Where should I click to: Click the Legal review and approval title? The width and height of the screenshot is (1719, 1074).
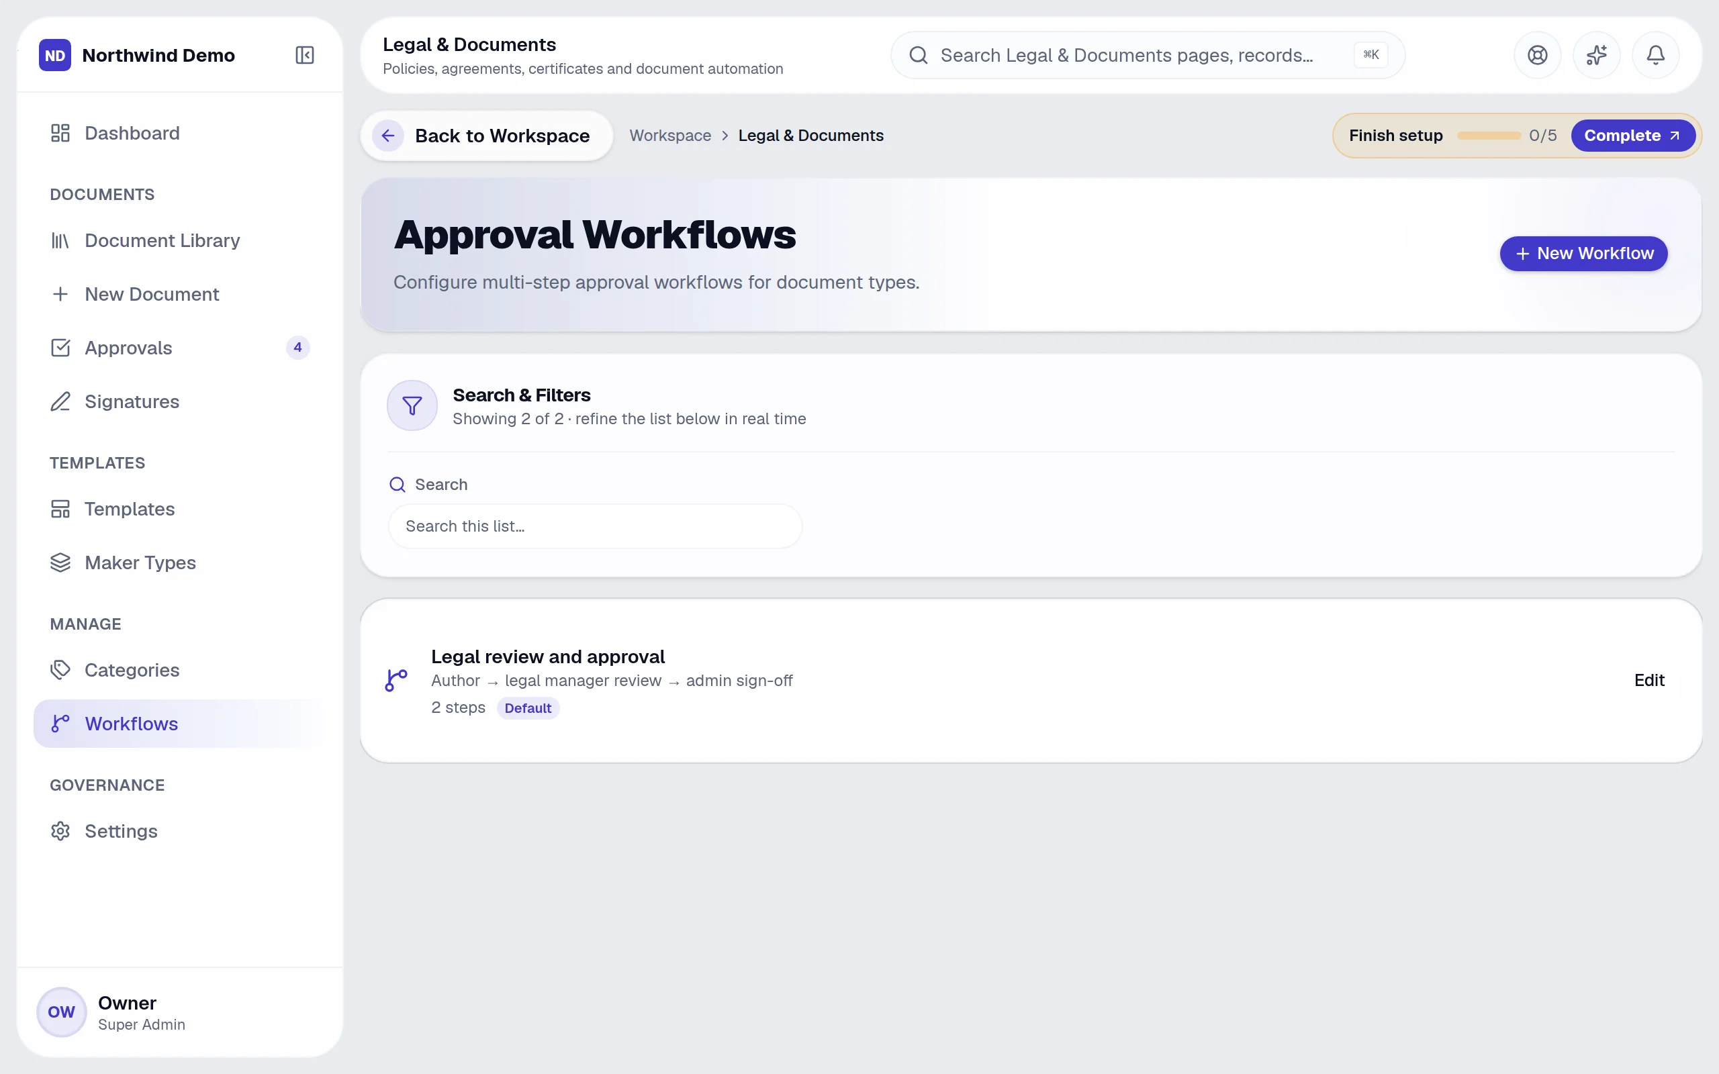click(x=548, y=656)
